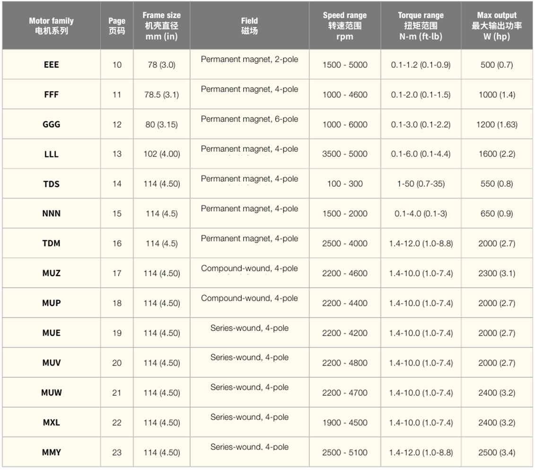Select the MXL motor family cell
This screenshot has height=470, width=535.
pyautogui.click(x=51, y=422)
